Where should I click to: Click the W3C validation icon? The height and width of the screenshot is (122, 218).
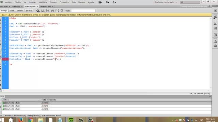(48, 11)
